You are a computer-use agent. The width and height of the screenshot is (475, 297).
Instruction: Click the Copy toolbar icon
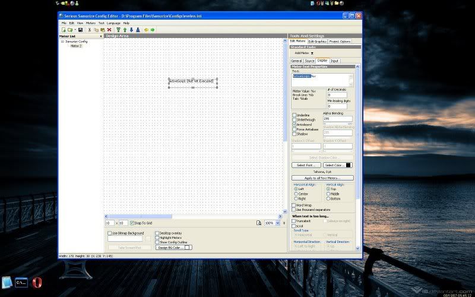tap(96, 30)
